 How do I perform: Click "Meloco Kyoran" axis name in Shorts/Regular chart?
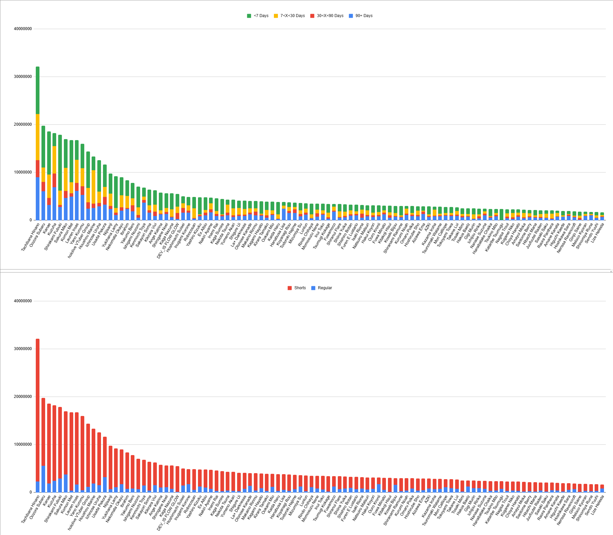coord(579,507)
